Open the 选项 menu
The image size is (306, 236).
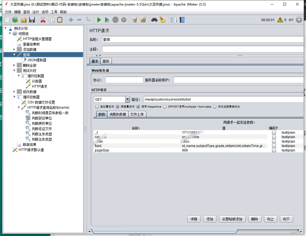[45, 12]
